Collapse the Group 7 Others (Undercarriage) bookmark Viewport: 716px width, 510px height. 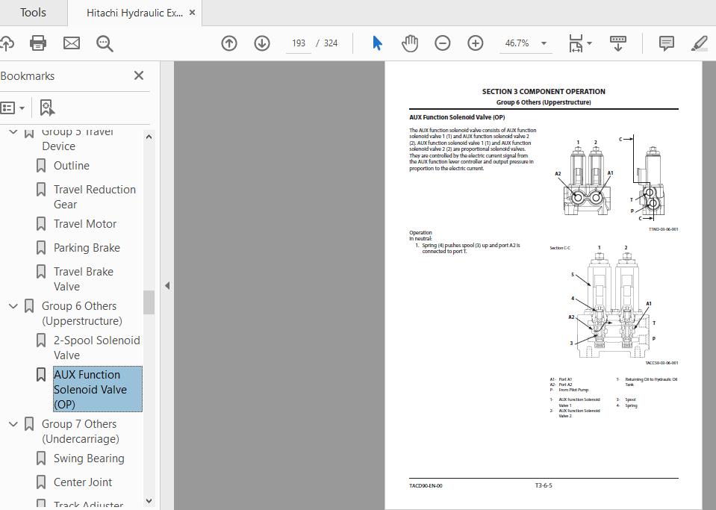pyautogui.click(x=13, y=424)
